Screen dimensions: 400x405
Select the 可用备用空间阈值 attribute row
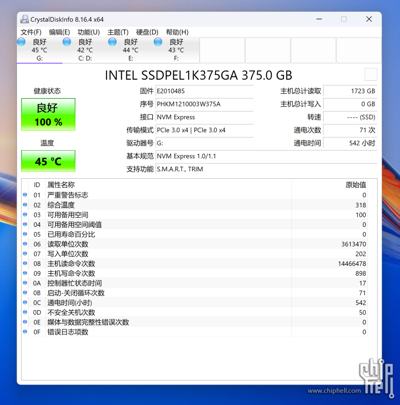pyautogui.click(x=195, y=224)
